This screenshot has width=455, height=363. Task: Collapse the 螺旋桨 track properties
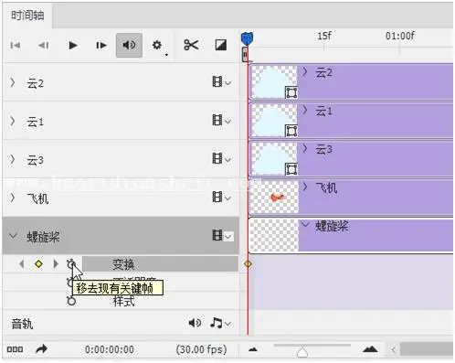coord(13,236)
